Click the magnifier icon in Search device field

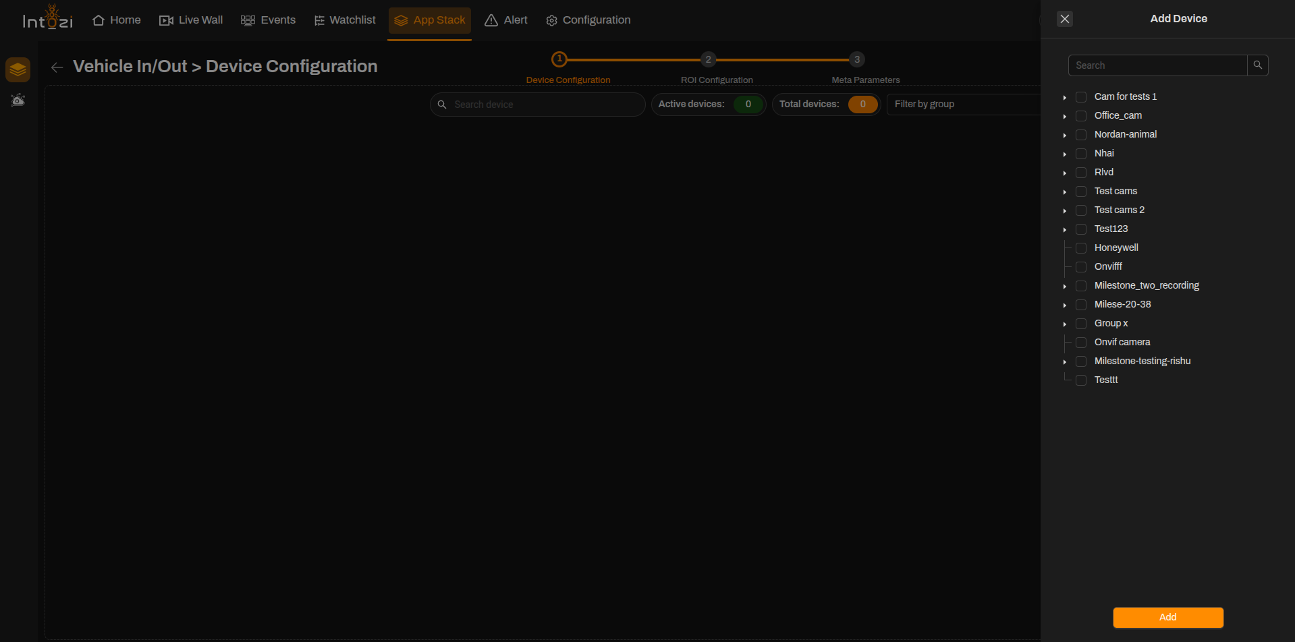point(442,105)
